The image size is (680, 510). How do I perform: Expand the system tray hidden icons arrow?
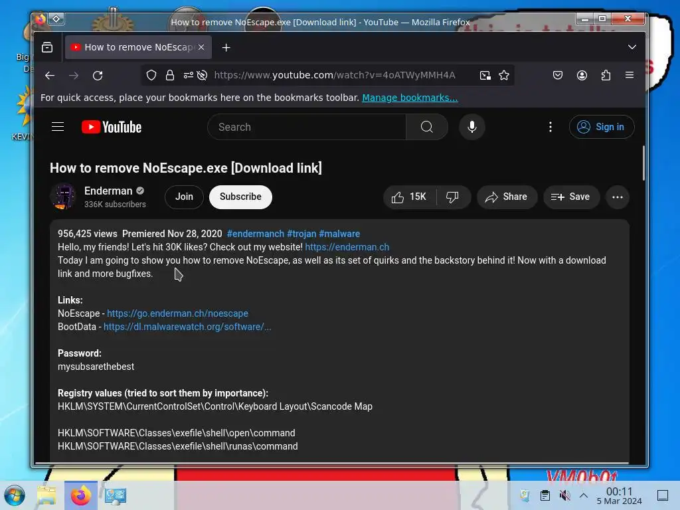pyautogui.click(x=584, y=495)
